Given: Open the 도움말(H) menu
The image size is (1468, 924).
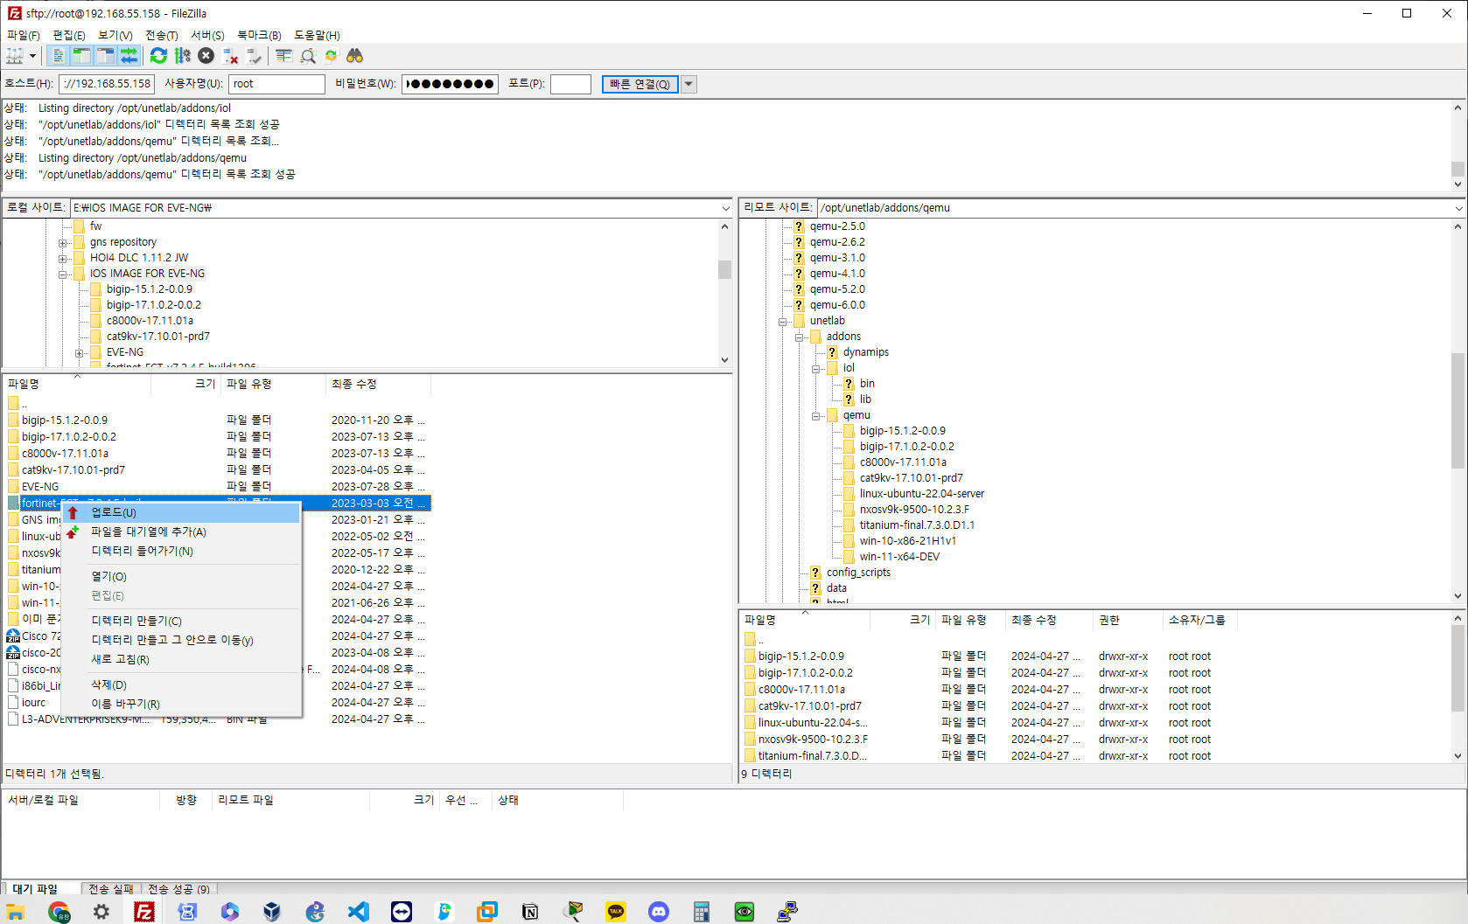Looking at the screenshot, I should pyautogui.click(x=317, y=35).
